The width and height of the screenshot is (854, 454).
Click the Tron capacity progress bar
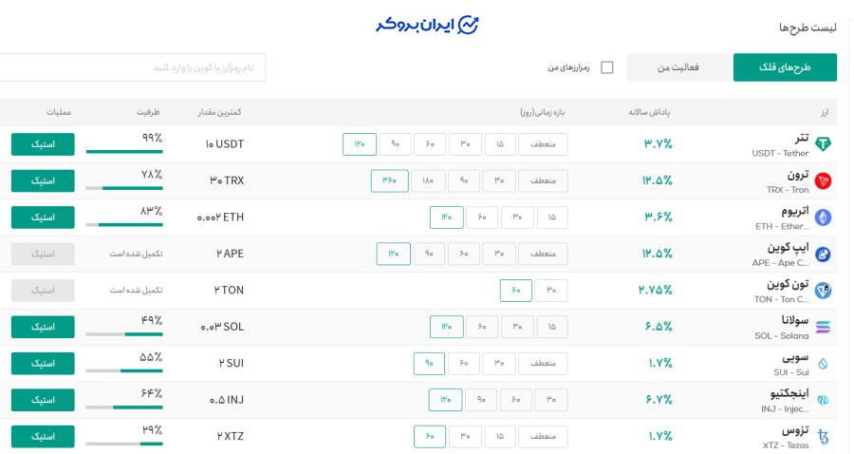pyautogui.click(x=124, y=188)
